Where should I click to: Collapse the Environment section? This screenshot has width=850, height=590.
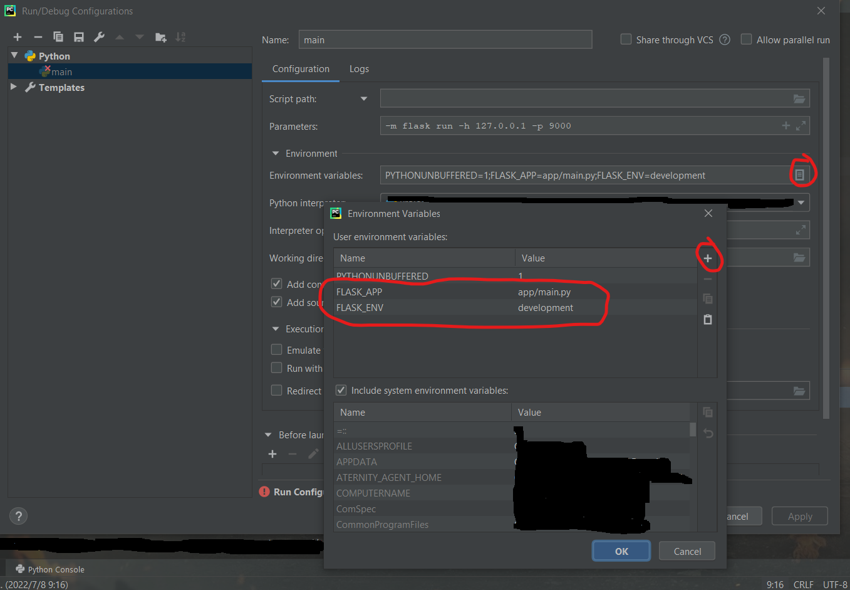pyautogui.click(x=276, y=154)
